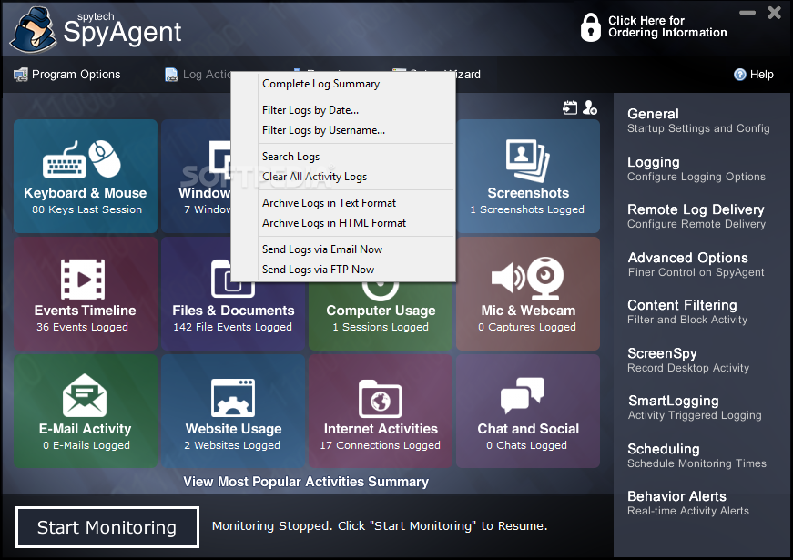793x560 pixels.
Task: Choose Filter Logs by Date
Action: coord(310,110)
